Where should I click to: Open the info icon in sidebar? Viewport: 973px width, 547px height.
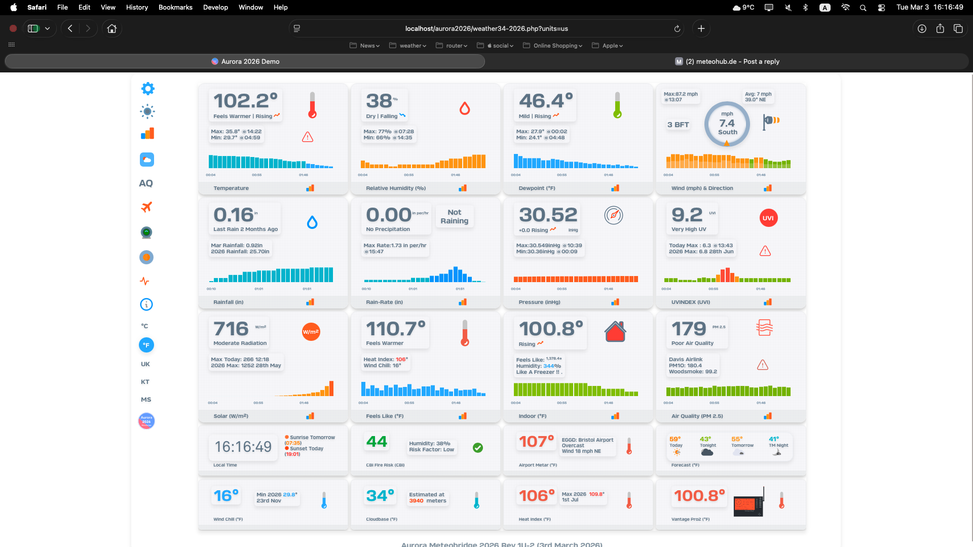[x=146, y=304]
